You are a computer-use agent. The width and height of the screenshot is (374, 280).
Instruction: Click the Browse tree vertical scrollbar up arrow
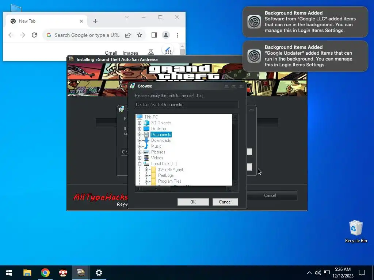(235, 117)
